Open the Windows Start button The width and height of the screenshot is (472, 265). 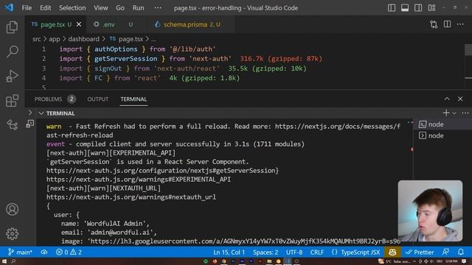(x=4, y=261)
